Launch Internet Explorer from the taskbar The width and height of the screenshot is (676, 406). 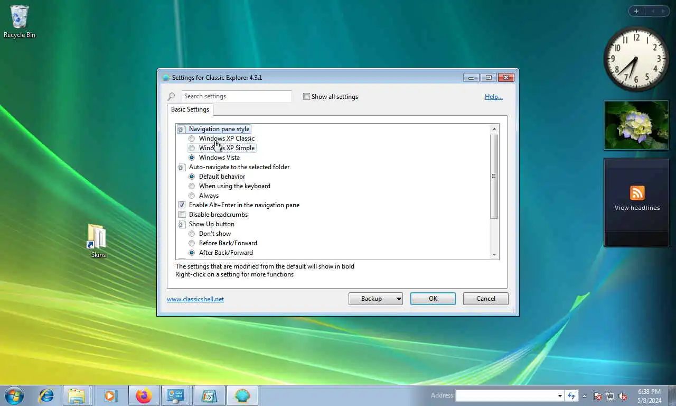click(46, 395)
